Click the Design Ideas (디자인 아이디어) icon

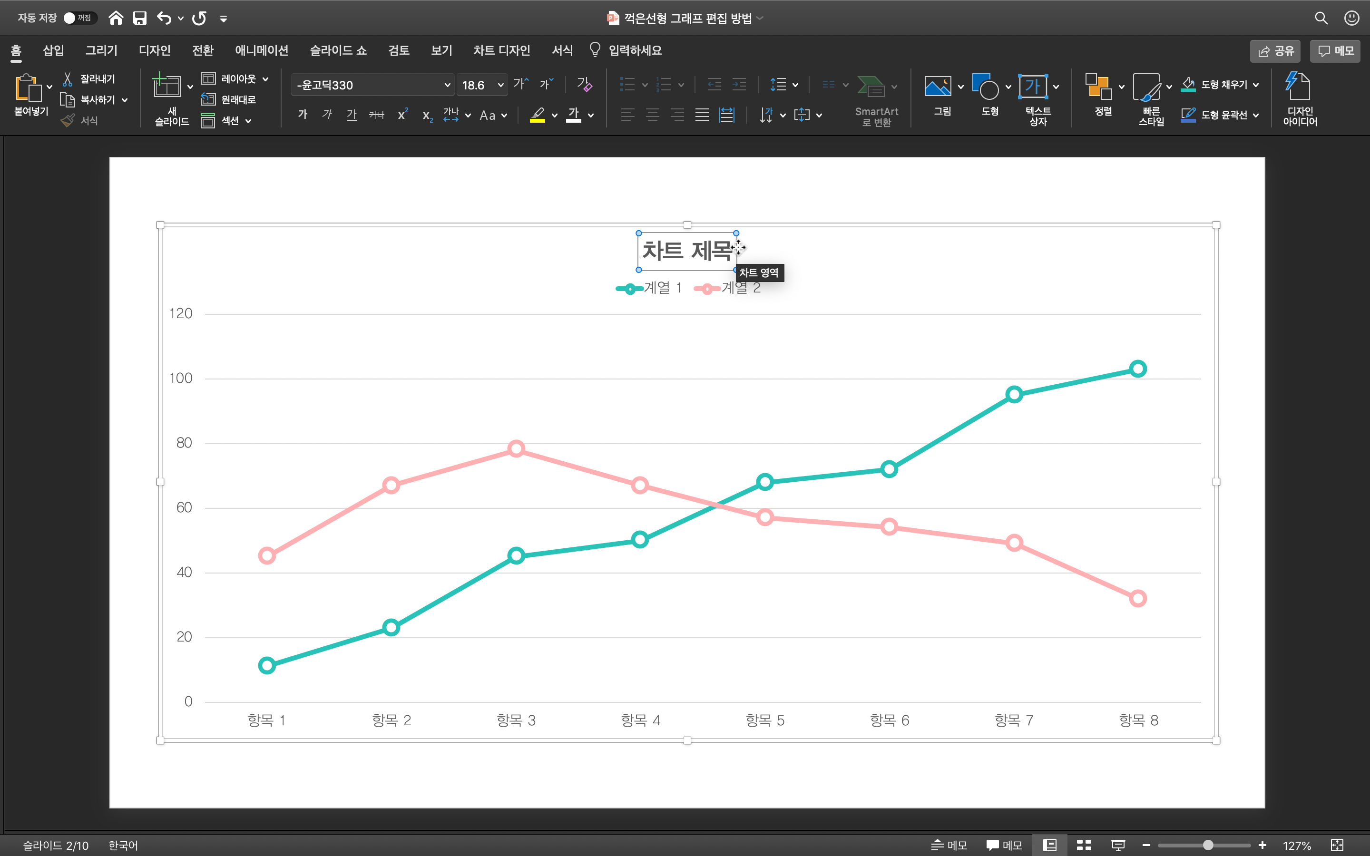click(x=1299, y=87)
